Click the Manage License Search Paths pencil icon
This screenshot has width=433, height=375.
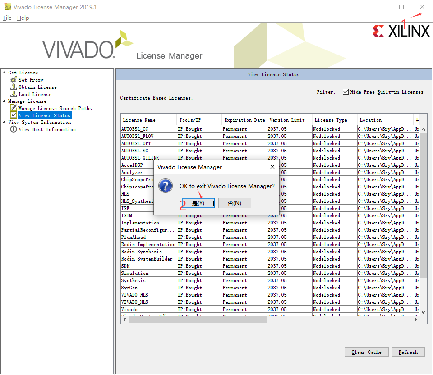coord(14,108)
